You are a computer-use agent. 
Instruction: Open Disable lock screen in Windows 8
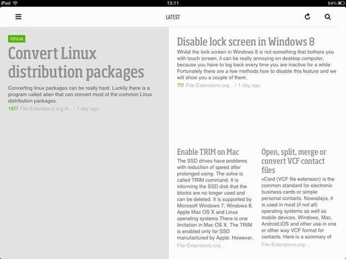[x=246, y=42]
